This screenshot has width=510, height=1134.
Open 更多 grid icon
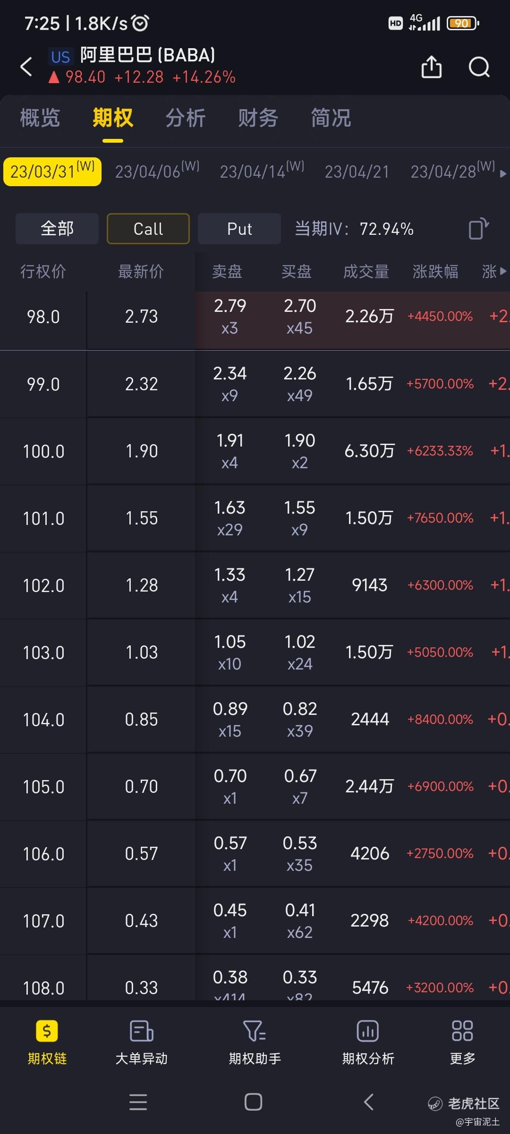tap(462, 1031)
